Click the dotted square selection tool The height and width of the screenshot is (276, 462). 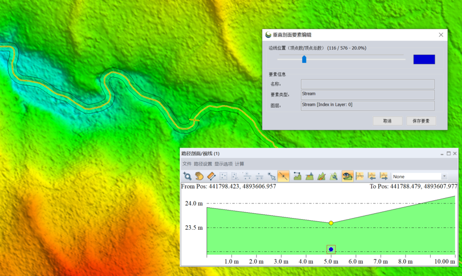(223, 176)
